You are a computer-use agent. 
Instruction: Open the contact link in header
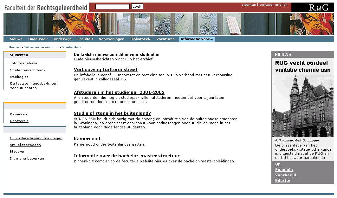click(x=265, y=5)
